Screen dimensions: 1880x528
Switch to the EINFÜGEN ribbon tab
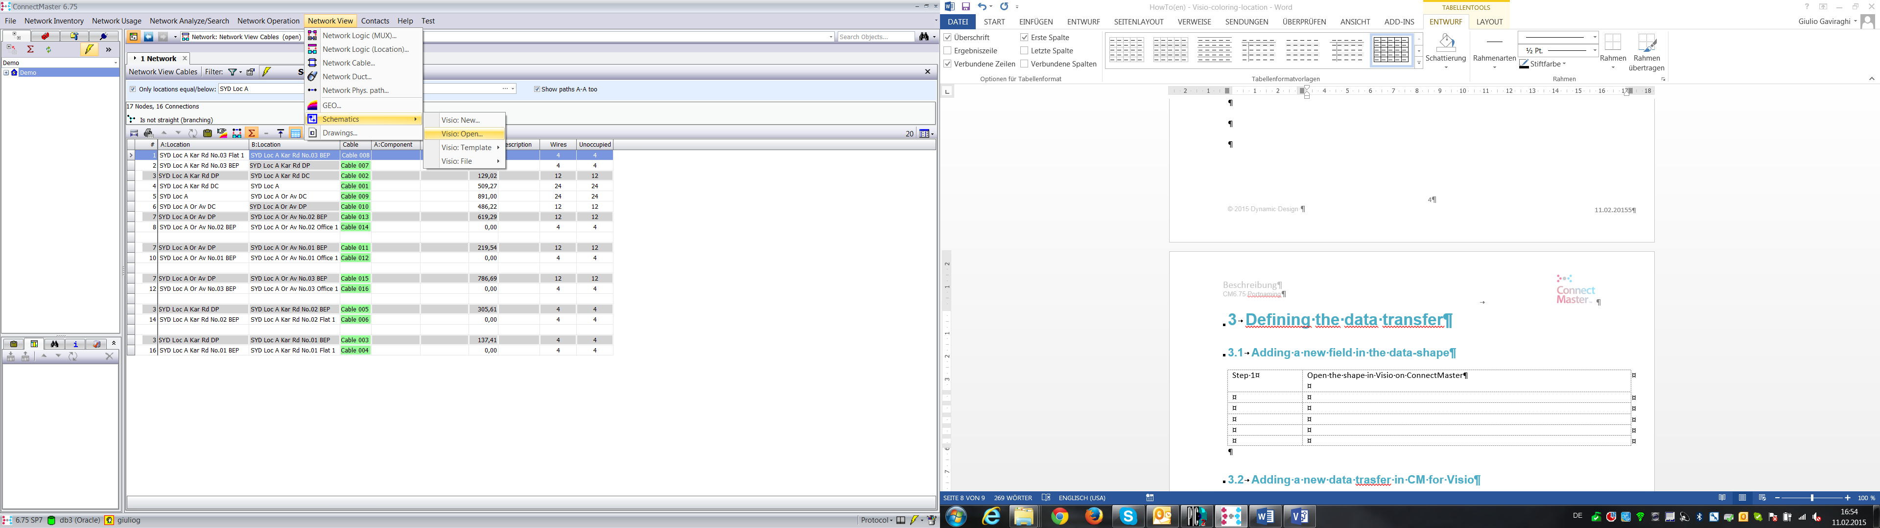pos(1036,22)
